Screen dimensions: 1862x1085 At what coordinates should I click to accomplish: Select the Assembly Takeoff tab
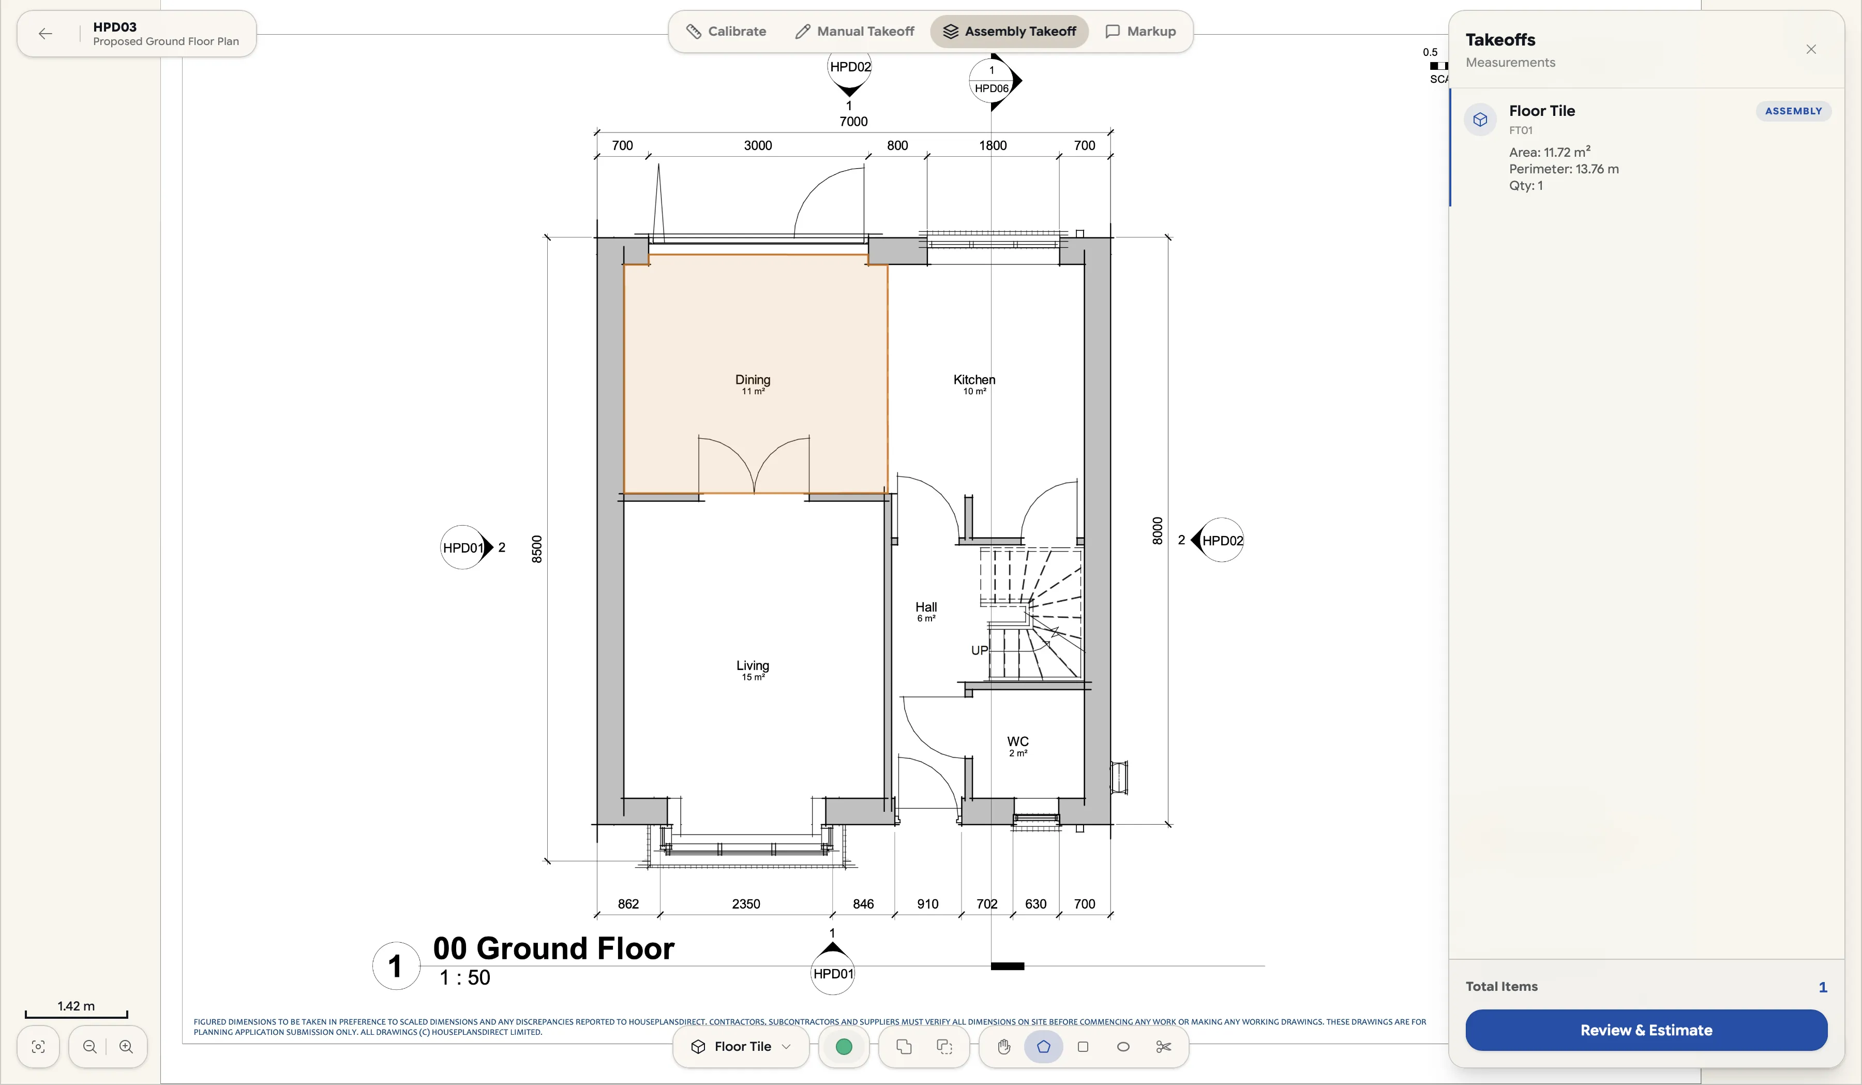pyautogui.click(x=1009, y=31)
